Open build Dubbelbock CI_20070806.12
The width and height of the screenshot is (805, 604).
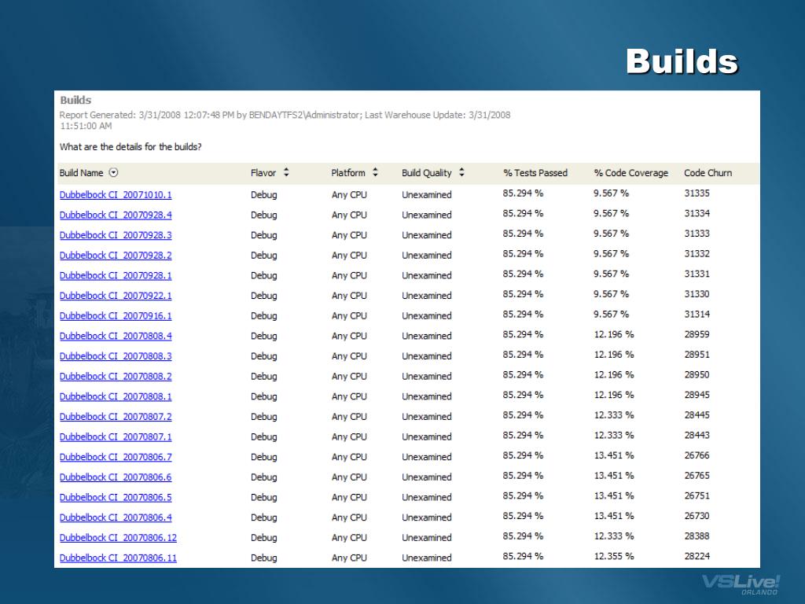[118, 537]
